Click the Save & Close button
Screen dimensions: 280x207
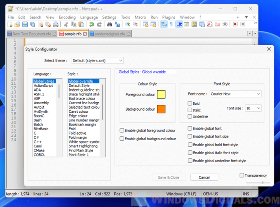(x=169, y=177)
